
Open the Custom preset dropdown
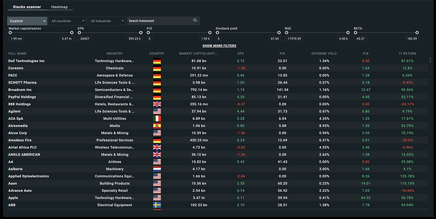pos(27,21)
